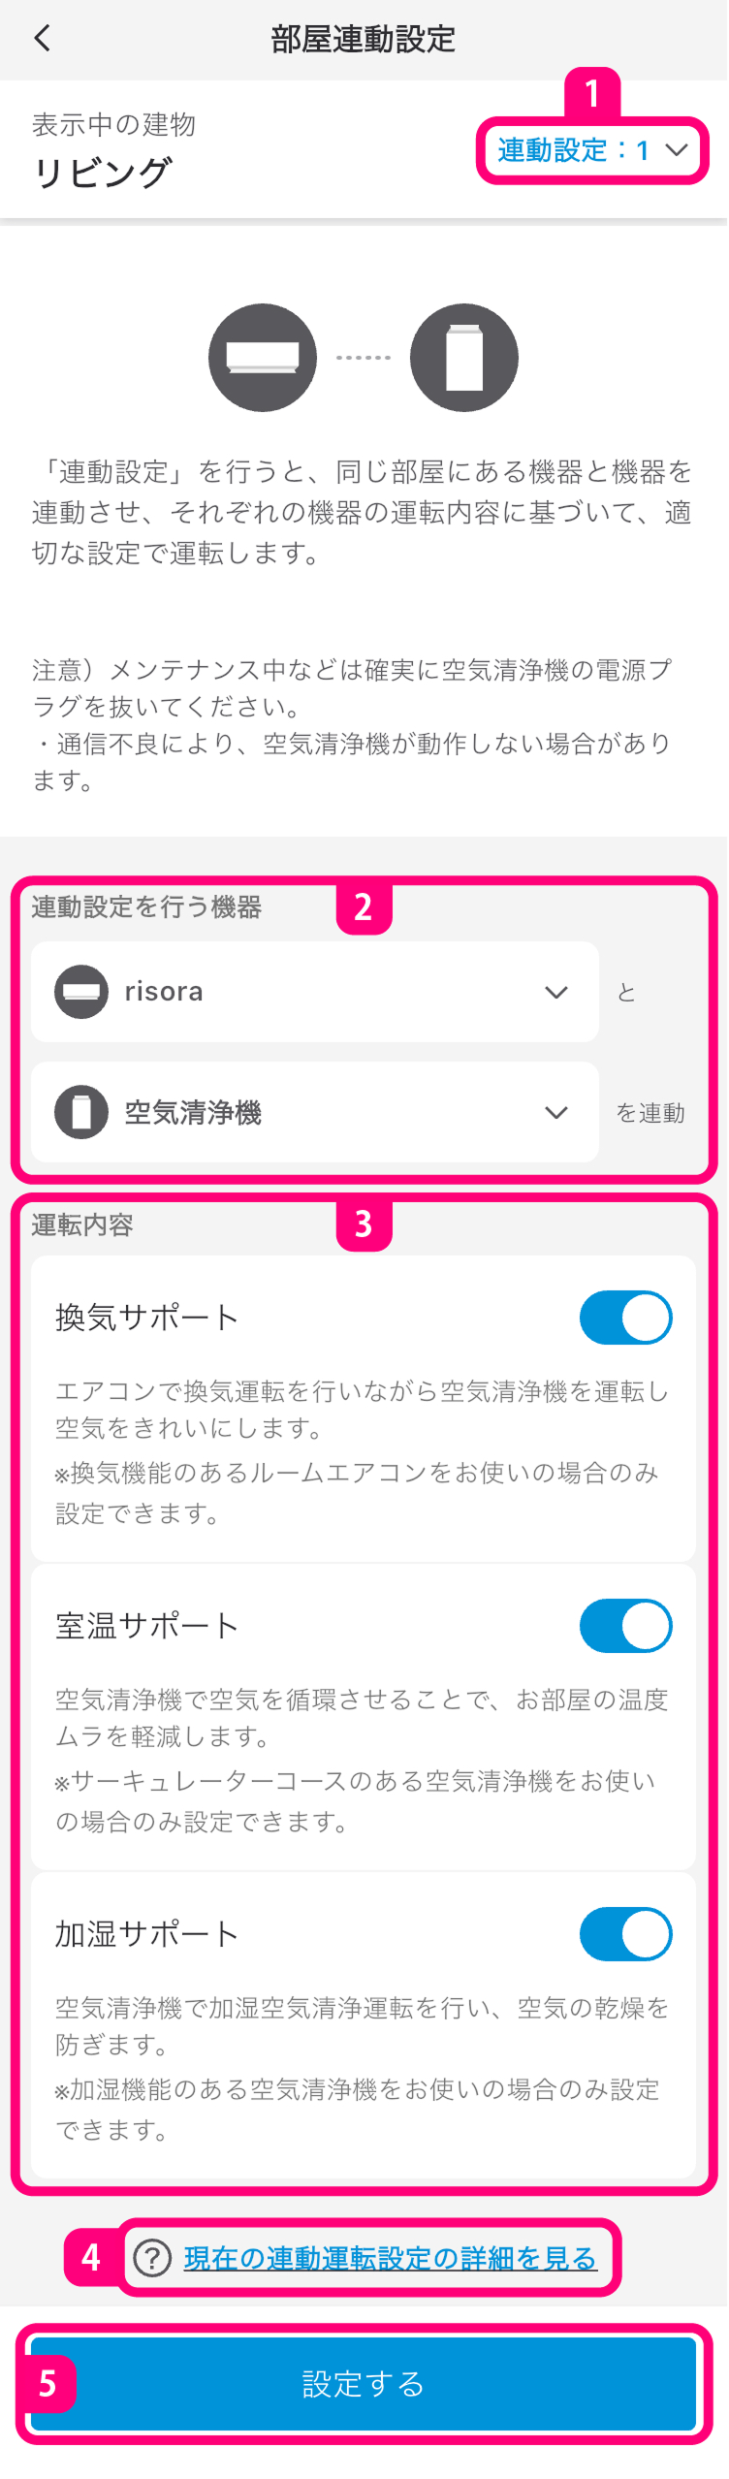Expand the risora device dropdown
Viewport: 729px width, 2479px height.
pos(314,992)
